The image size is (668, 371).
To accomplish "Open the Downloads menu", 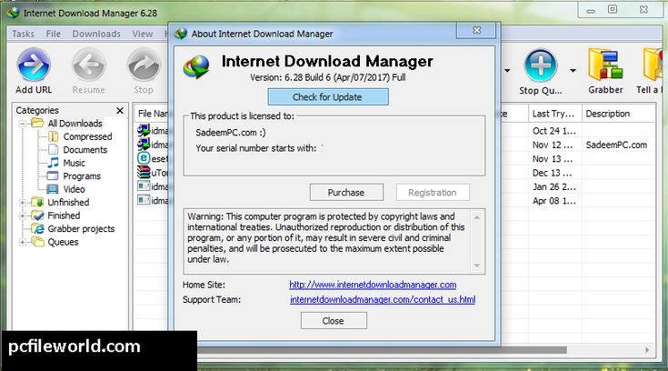I will coord(96,34).
